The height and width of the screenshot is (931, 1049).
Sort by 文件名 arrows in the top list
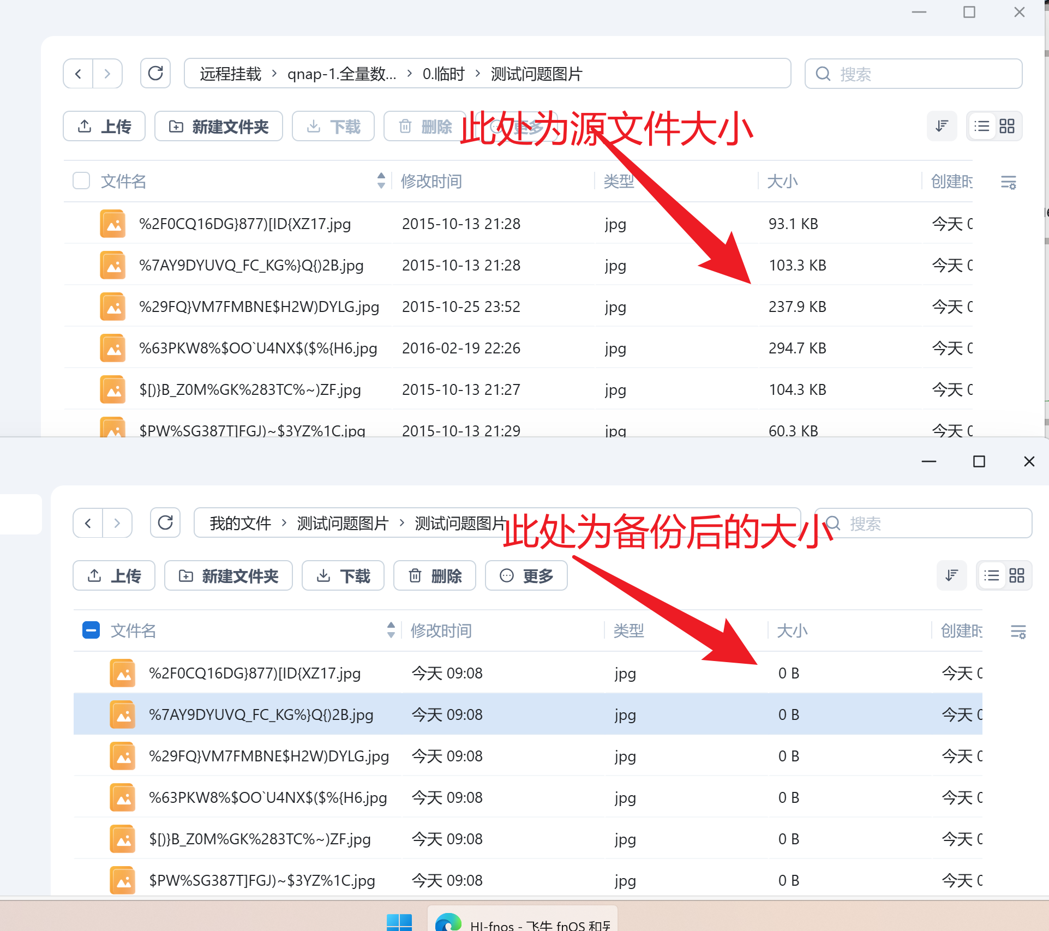381,181
